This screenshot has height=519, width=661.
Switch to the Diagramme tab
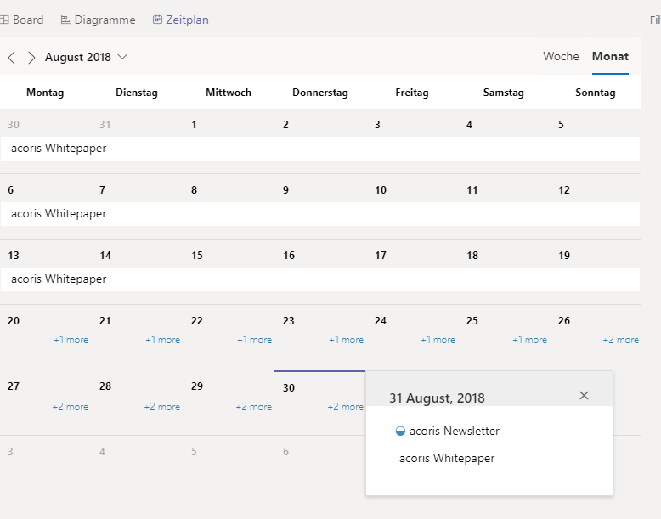(x=98, y=20)
